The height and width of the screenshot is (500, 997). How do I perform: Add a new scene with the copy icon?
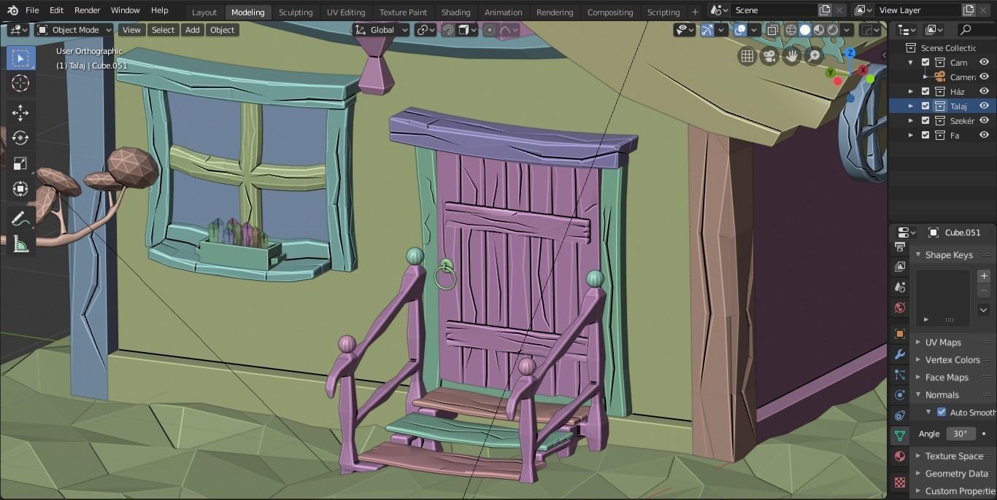(x=825, y=10)
